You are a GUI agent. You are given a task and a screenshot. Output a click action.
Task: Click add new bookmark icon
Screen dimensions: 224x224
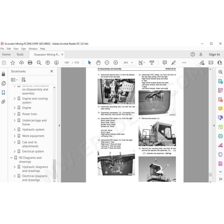tap(24, 80)
